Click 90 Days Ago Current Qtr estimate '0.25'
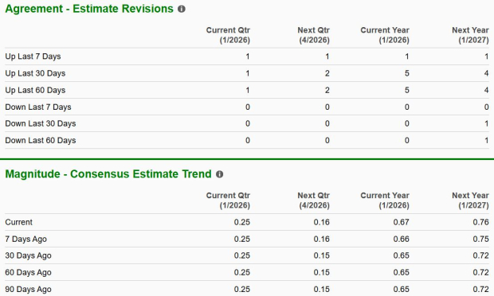This screenshot has width=494, height=296. click(x=242, y=290)
